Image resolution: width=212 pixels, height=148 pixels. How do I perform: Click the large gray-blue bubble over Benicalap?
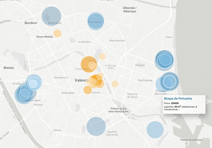pos(51,16)
